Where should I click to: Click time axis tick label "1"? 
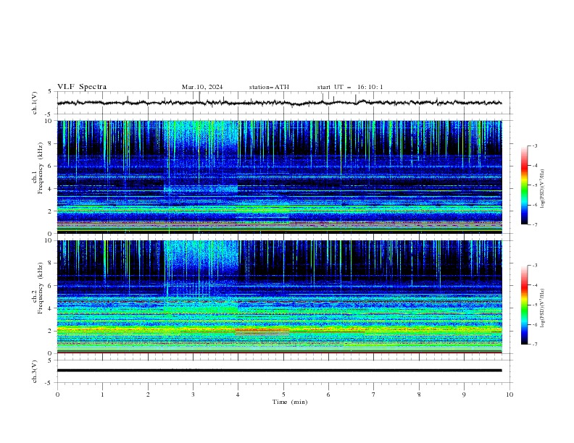pos(102,395)
